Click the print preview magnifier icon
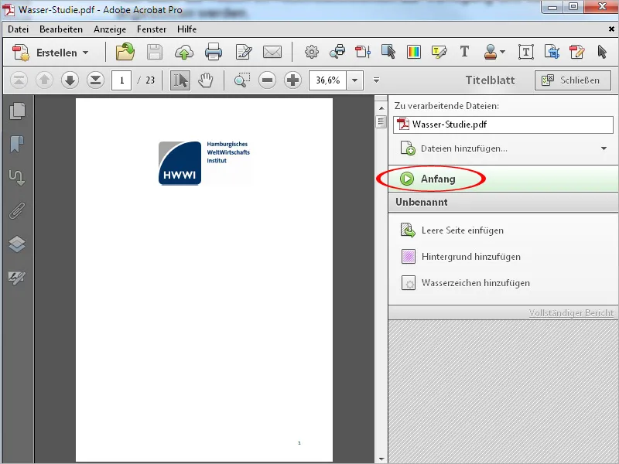619x464 pixels. coord(337,52)
